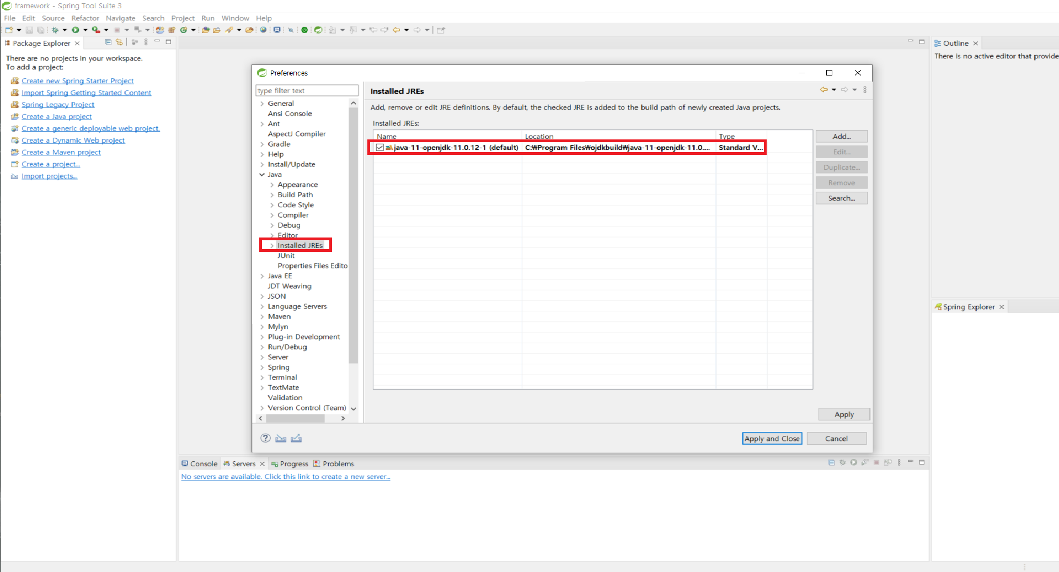Click the back arrow in Preferences header
This screenshot has width=1059, height=572.
[823, 89]
